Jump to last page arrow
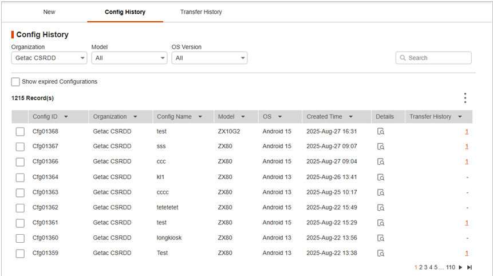The height and width of the screenshot is (276, 493). point(470,267)
